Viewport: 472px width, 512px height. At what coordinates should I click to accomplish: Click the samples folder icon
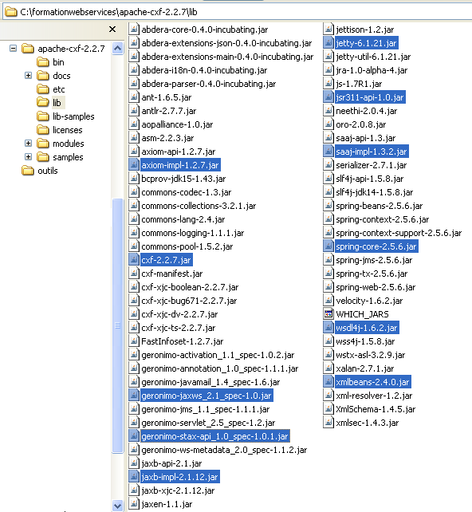(x=43, y=157)
